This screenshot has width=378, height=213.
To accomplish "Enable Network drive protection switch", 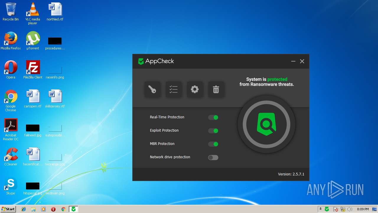I will (x=213, y=157).
